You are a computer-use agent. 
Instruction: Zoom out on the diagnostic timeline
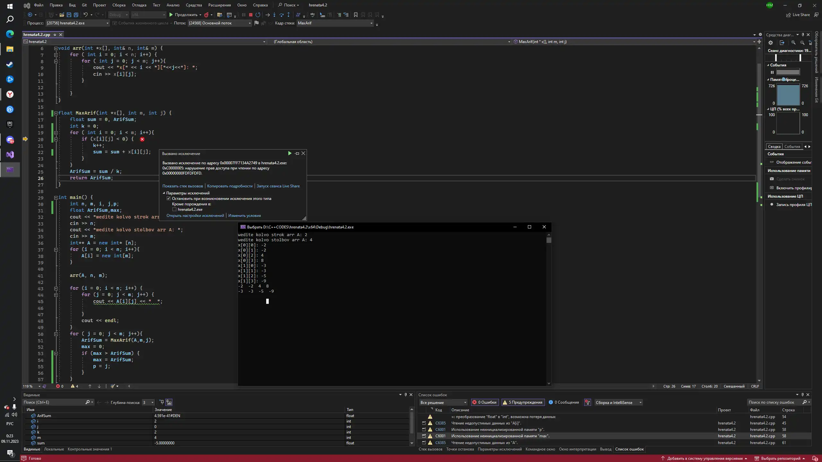(x=802, y=43)
